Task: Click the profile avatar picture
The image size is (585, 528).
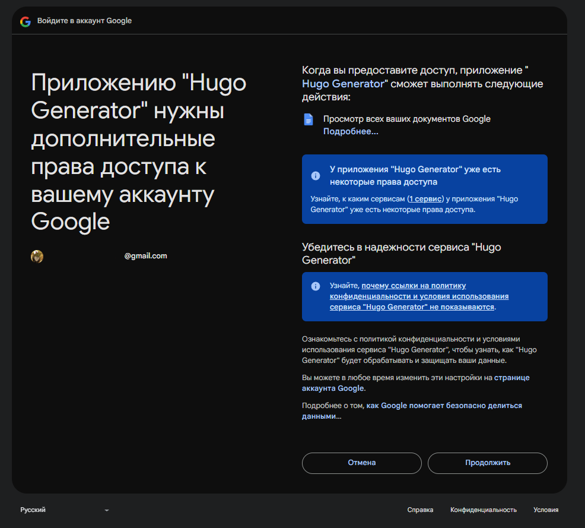Action: 37,256
